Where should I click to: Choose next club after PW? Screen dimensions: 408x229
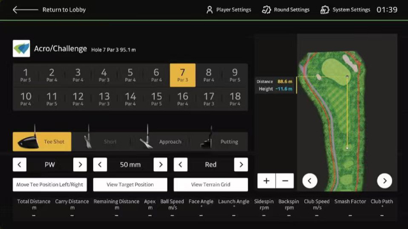coord(80,165)
